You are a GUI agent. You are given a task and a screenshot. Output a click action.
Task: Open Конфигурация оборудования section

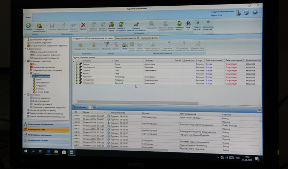(x=46, y=124)
